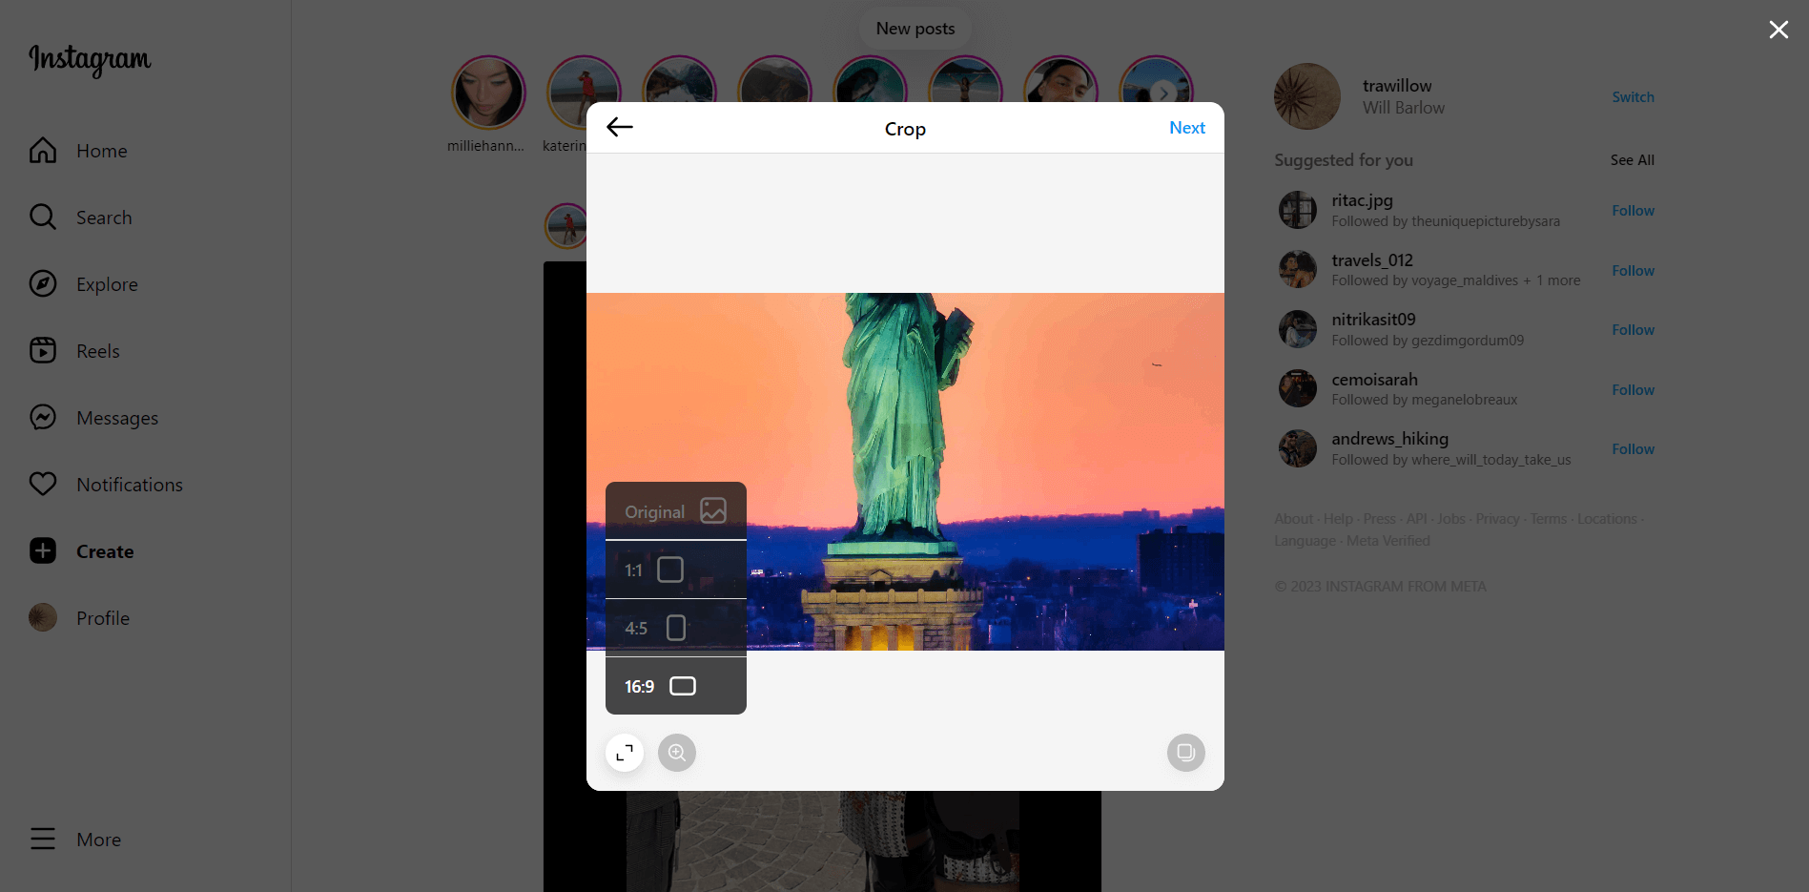Click See All suggestions
This screenshot has height=892, width=1809.
[x=1633, y=160]
